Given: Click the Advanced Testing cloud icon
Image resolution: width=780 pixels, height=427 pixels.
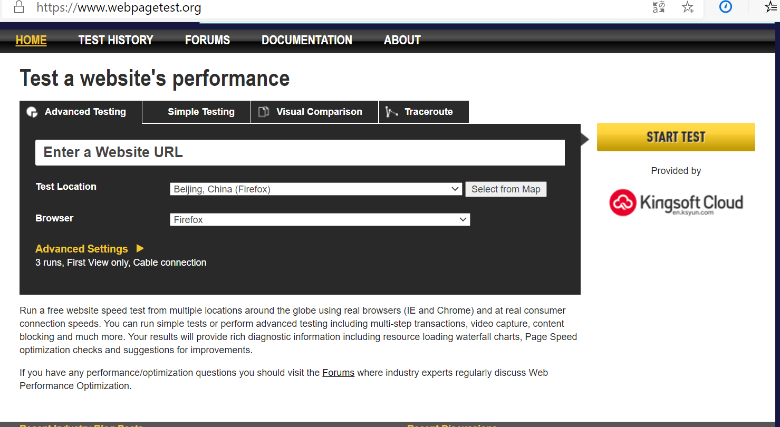Looking at the screenshot, I should (32, 112).
